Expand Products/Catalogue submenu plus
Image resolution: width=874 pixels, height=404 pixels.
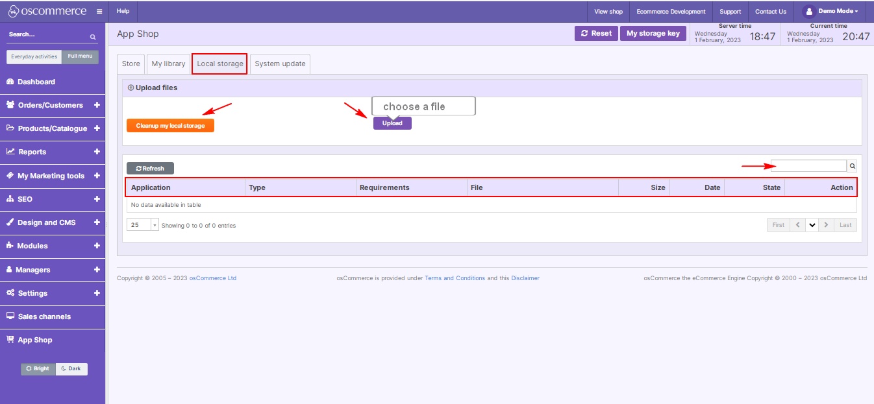coord(97,128)
